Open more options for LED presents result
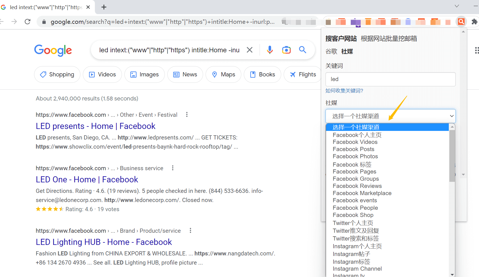The width and height of the screenshot is (479, 277). (187, 115)
